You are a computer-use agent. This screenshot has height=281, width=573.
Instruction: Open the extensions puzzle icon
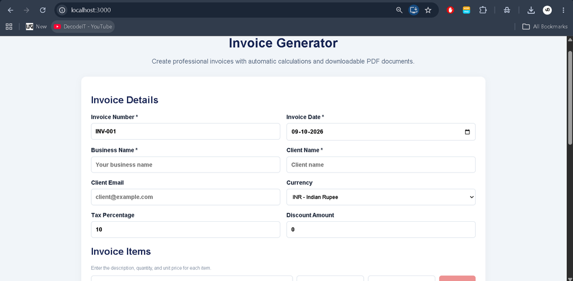[x=483, y=10]
